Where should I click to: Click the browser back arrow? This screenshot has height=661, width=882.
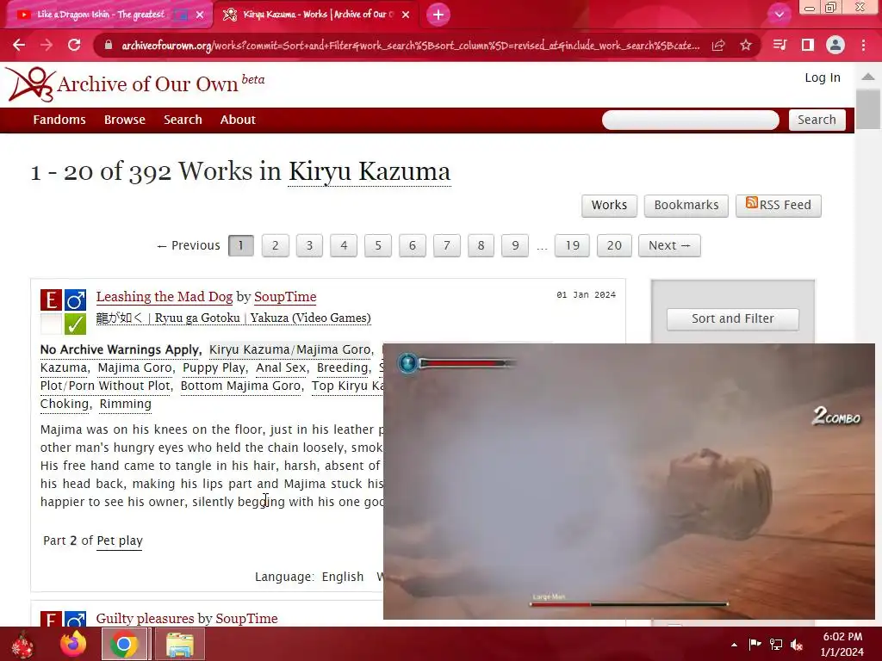pyautogui.click(x=19, y=45)
